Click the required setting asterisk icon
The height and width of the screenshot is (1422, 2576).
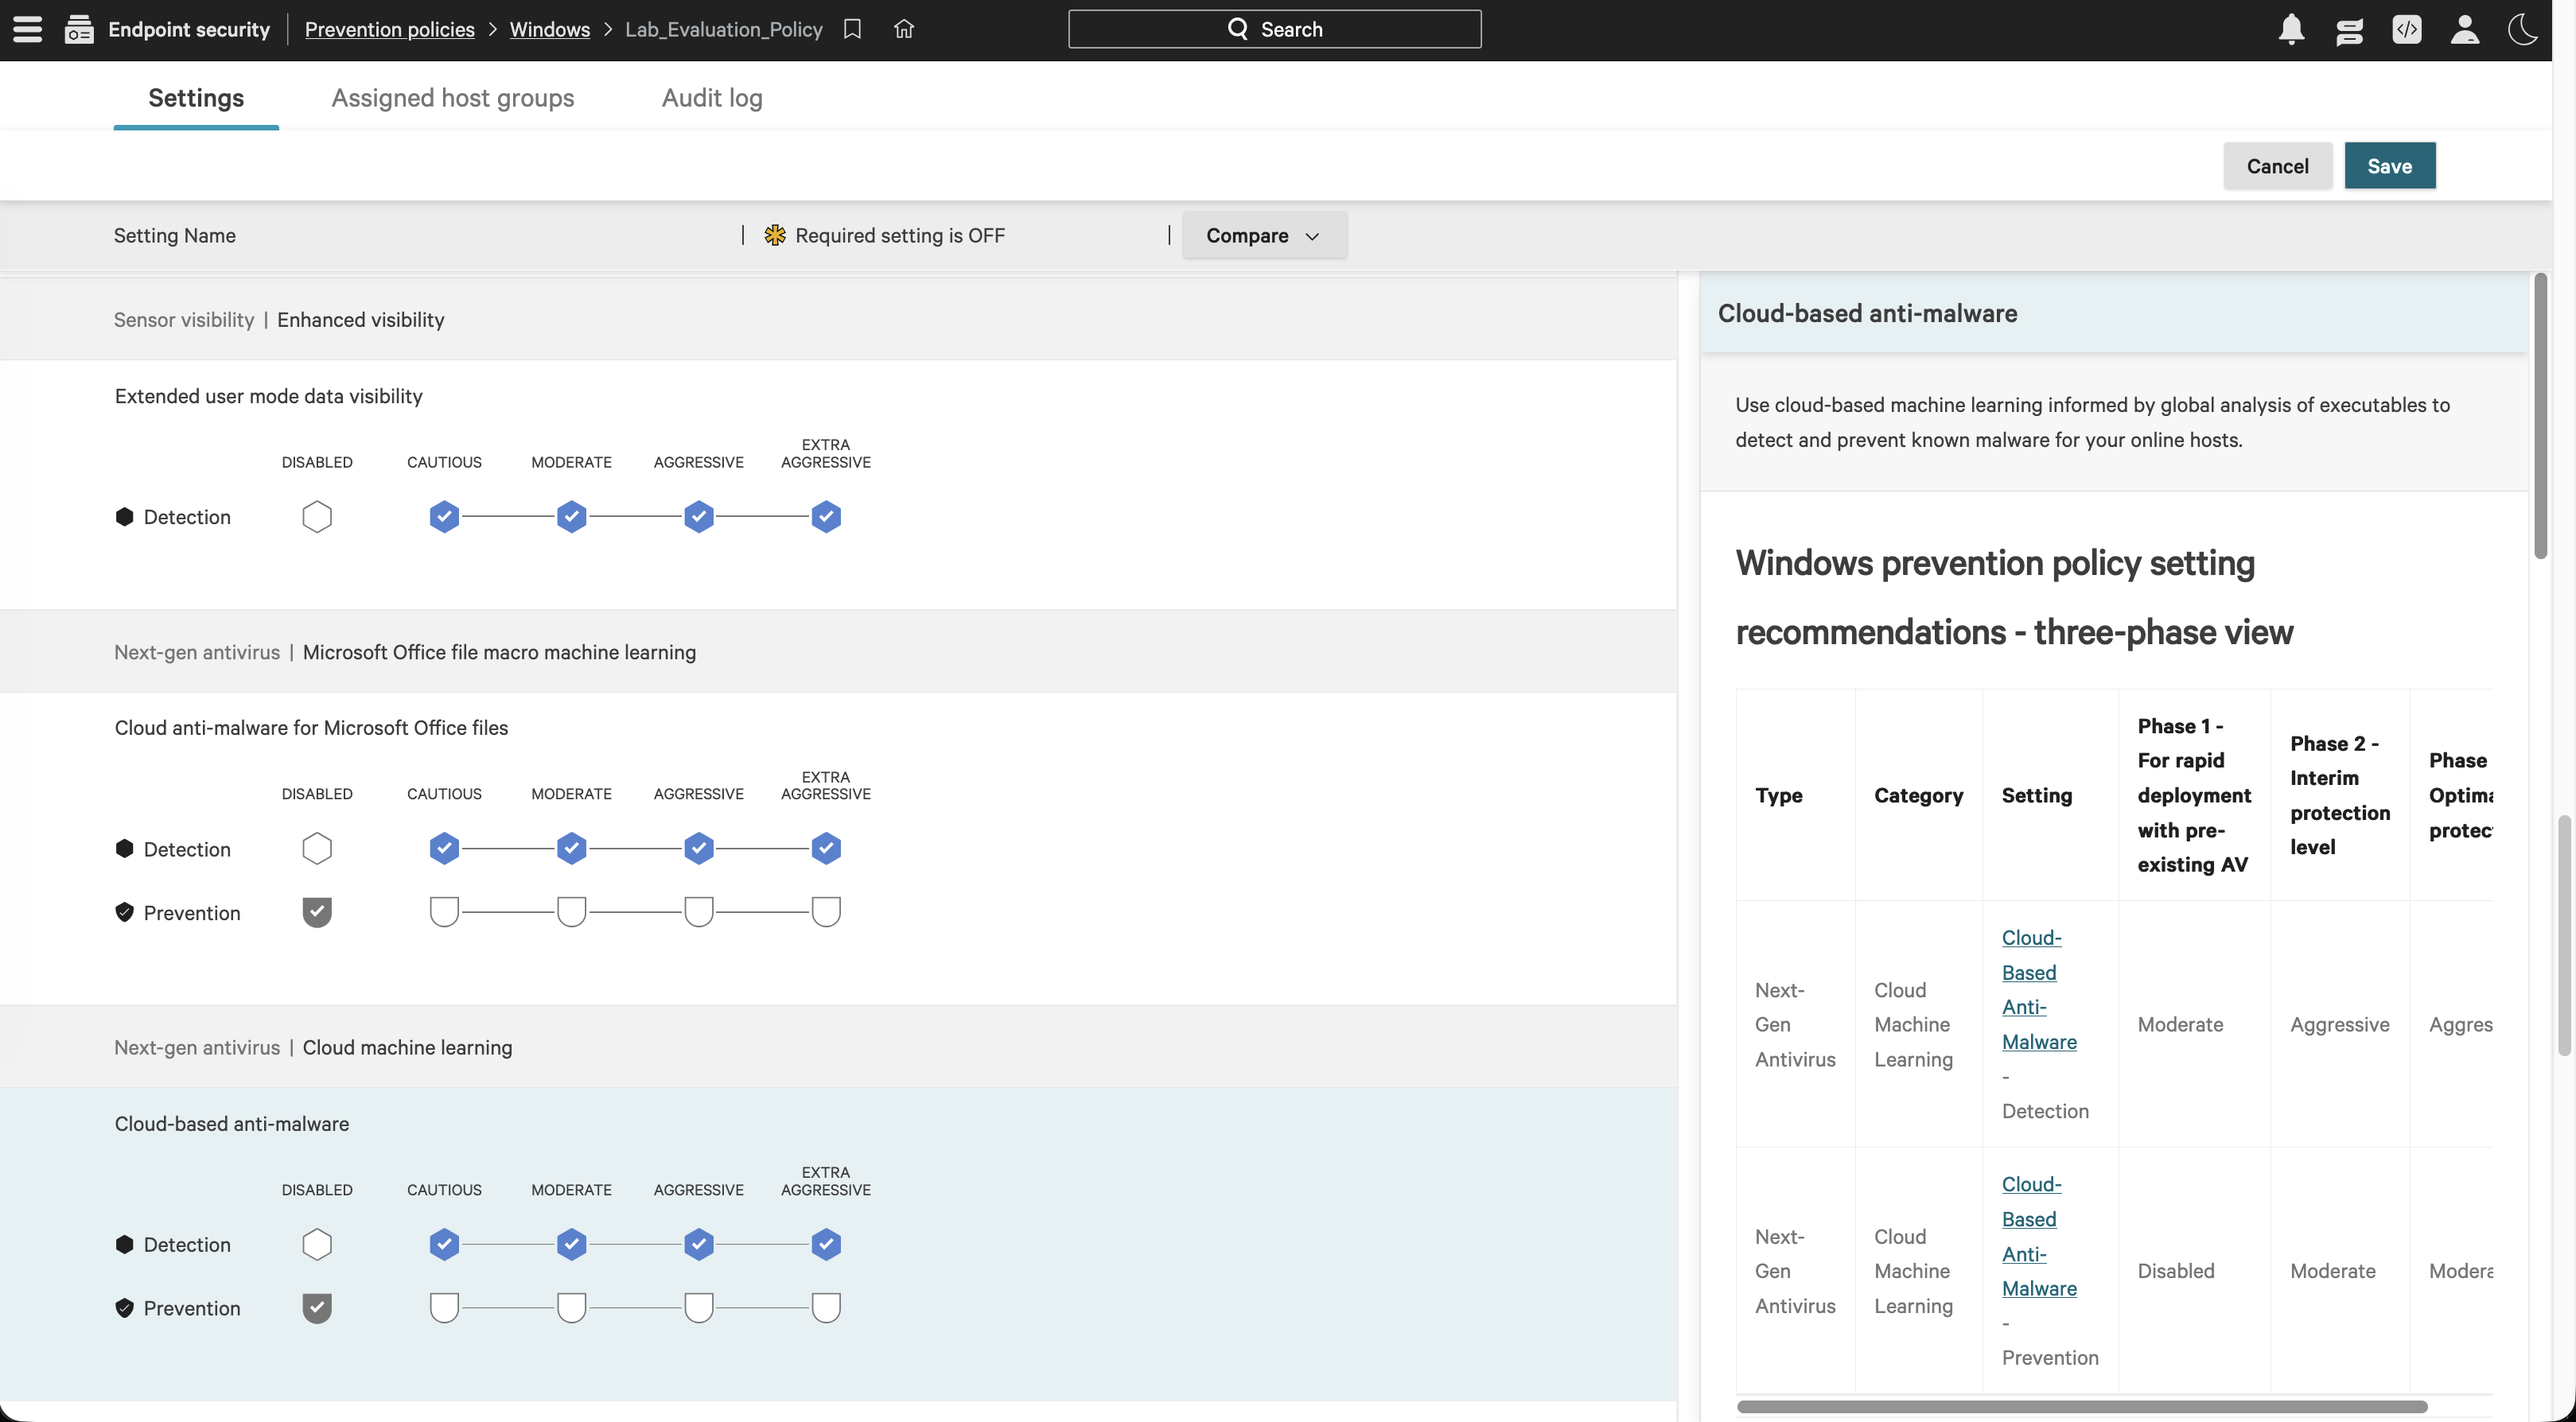pos(775,235)
